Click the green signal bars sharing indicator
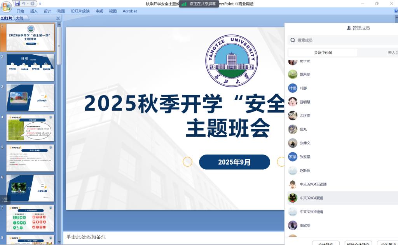The height and width of the screenshot is (245, 398). point(184,4)
